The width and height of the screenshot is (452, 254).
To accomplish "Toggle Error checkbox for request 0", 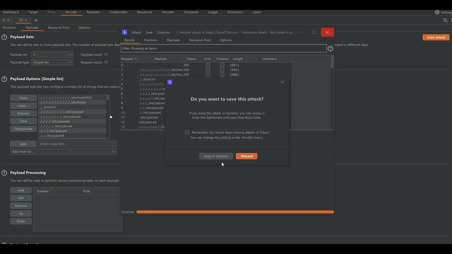I will 208,65.
